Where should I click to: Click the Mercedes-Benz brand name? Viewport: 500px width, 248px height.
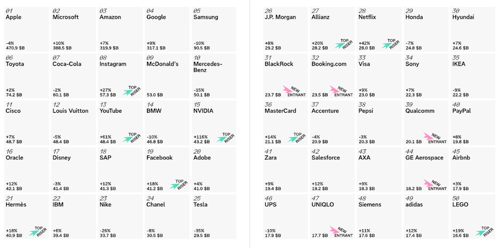point(208,67)
